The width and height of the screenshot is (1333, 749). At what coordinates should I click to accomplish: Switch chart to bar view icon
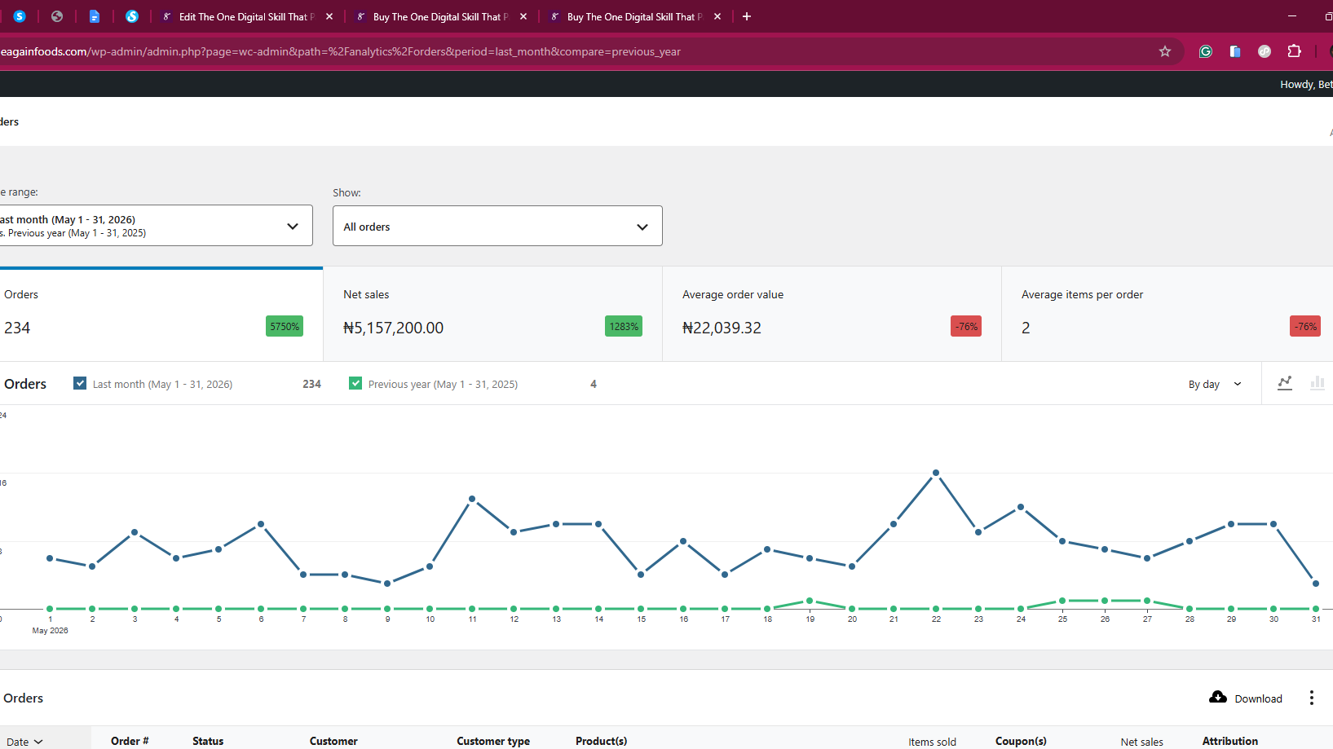[x=1317, y=383]
